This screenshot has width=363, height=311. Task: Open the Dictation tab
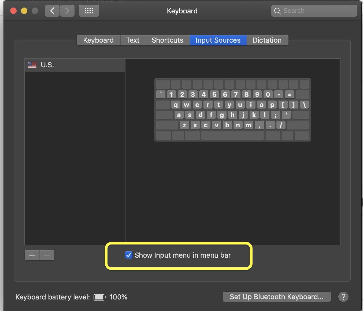pyautogui.click(x=267, y=40)
